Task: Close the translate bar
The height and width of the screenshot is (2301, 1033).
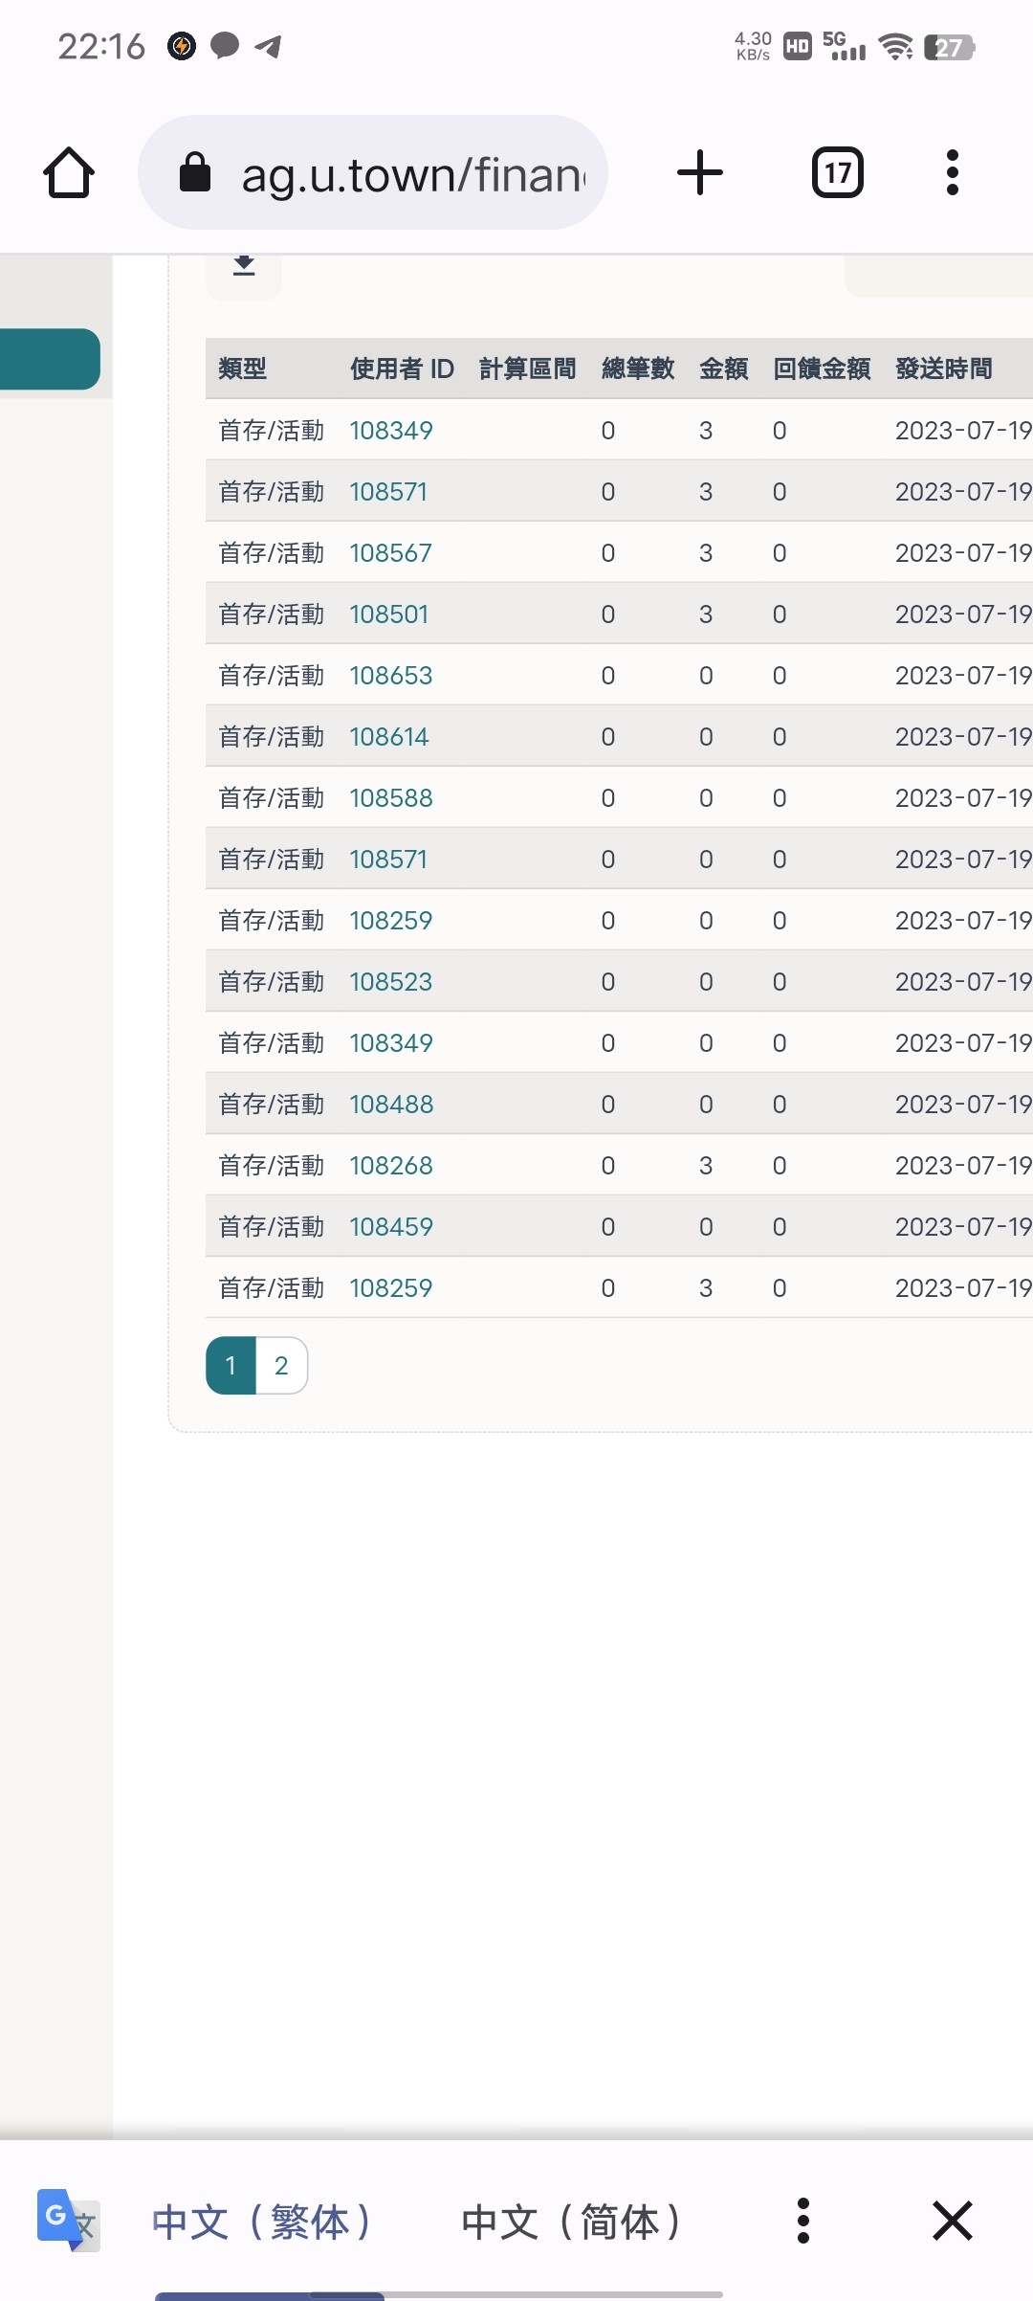Action: click(952, 2221)
